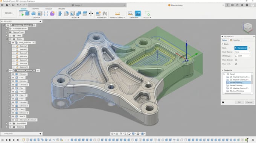The width and height of the screenshot is (256, 143).
Task: Toggle visibility of the Shames folder
Action: (11, 39)
